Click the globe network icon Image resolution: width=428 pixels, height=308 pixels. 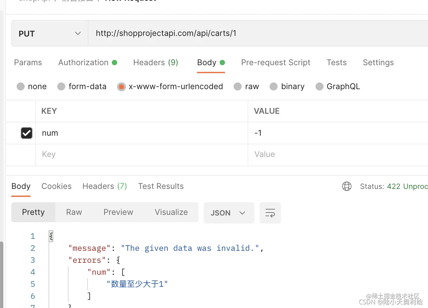tap(347, 186)
